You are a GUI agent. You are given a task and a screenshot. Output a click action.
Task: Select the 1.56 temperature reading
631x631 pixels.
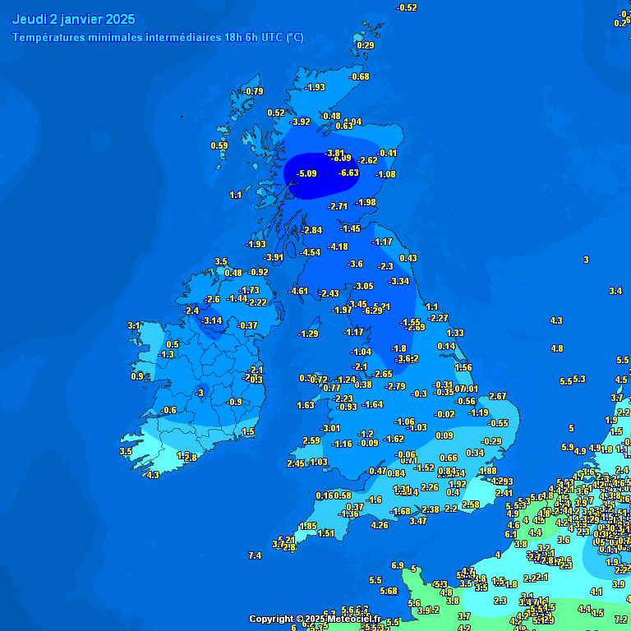click(463, 367)
